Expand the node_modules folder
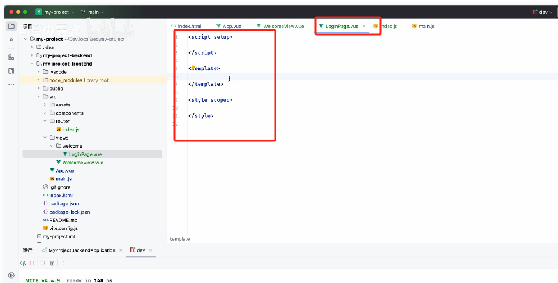Viewport: 558px width, 283px height. [38, 80]
